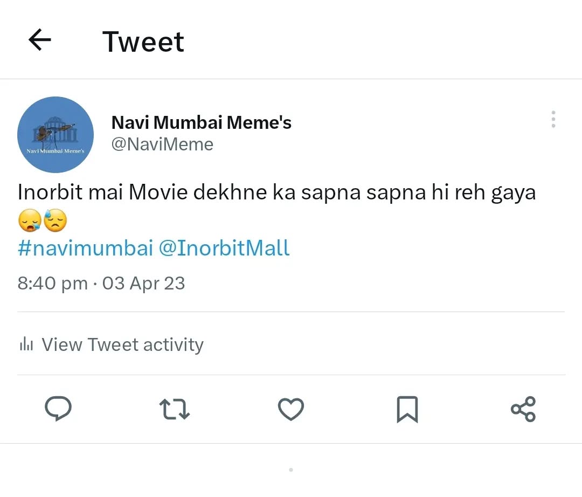Viewport: 582px width, 497px height.
Task: Bookmark this tweet
Action: coord(407,409)
